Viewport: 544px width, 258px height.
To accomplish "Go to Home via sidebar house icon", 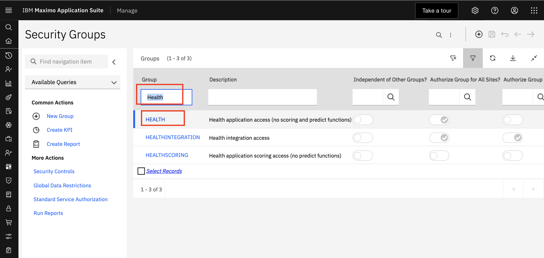I will tap(9, 41).
